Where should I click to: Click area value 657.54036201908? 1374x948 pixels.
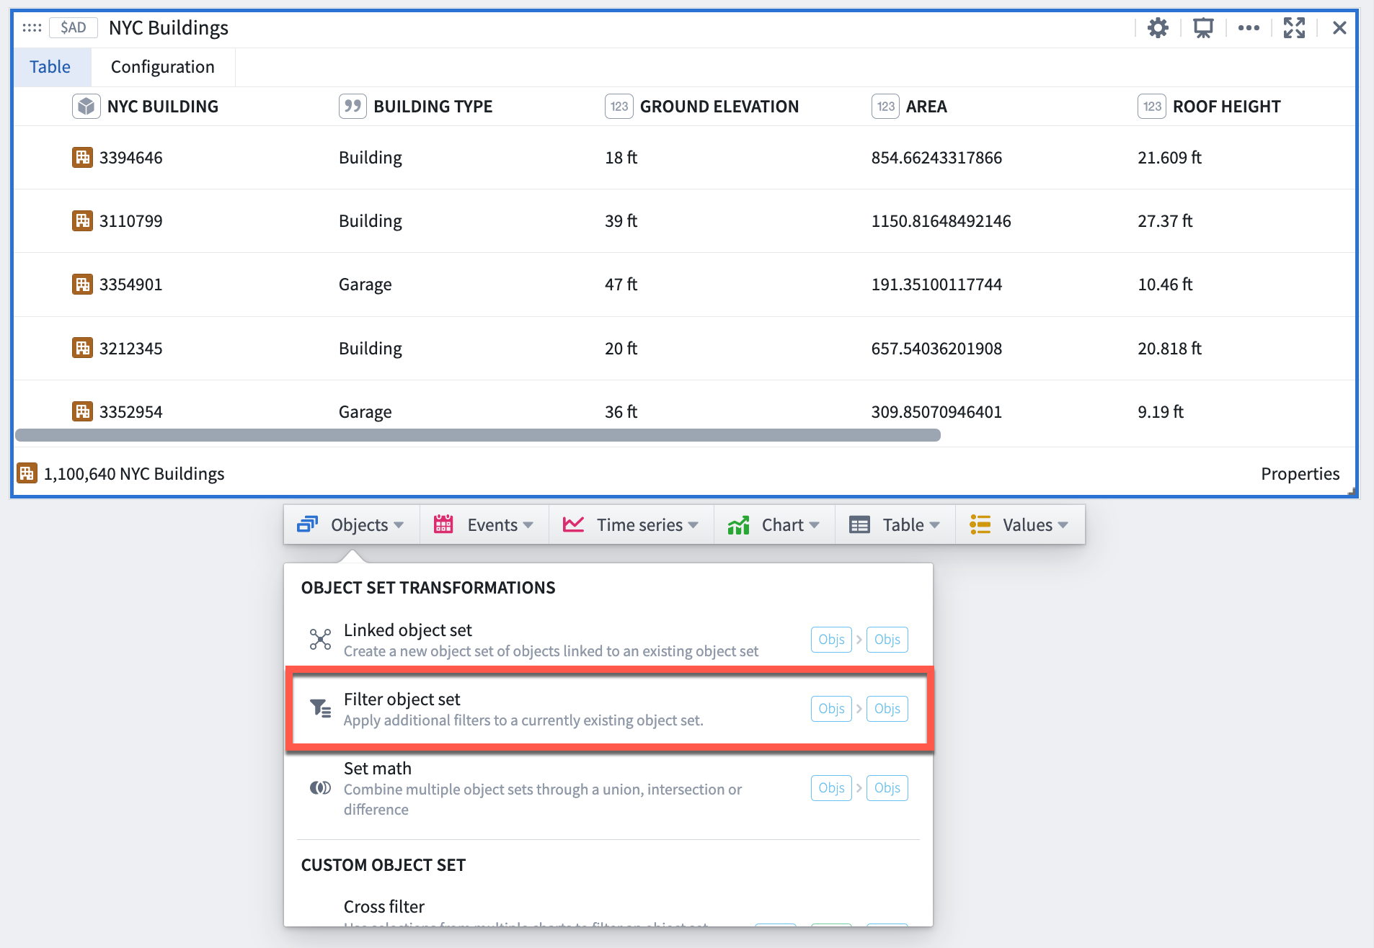pos(936,349)
